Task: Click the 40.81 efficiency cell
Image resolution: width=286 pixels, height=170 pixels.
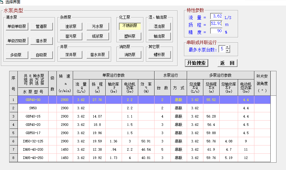Action: coord(146,158)
